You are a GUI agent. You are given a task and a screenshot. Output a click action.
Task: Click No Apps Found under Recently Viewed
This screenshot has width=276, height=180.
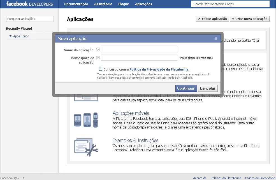(18, 36)
